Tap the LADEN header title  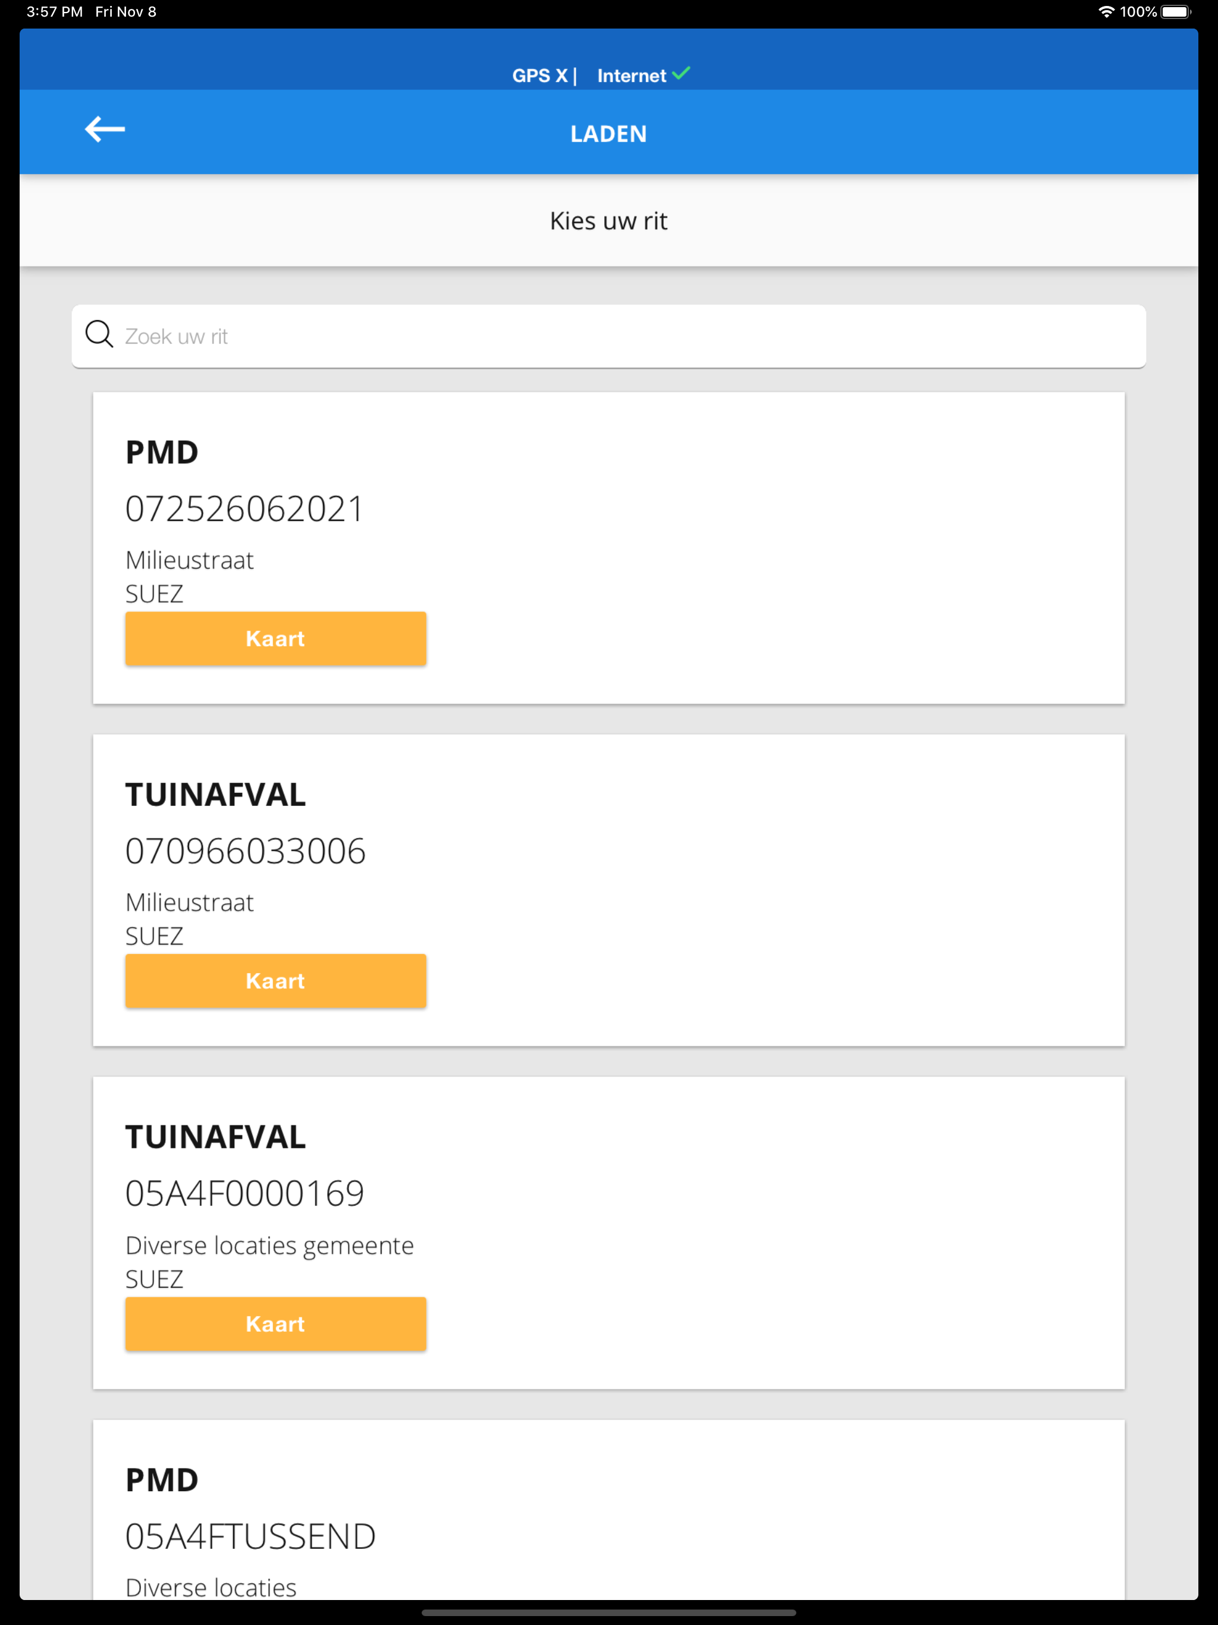pos(608,134)
